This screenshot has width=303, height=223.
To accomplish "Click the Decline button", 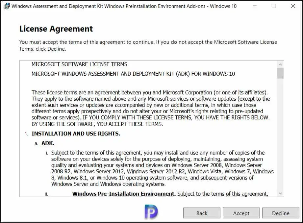I will [x=281, y=213].
